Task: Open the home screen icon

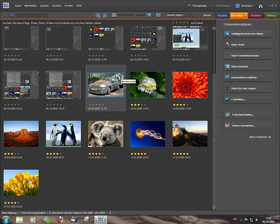Action: 261,6
